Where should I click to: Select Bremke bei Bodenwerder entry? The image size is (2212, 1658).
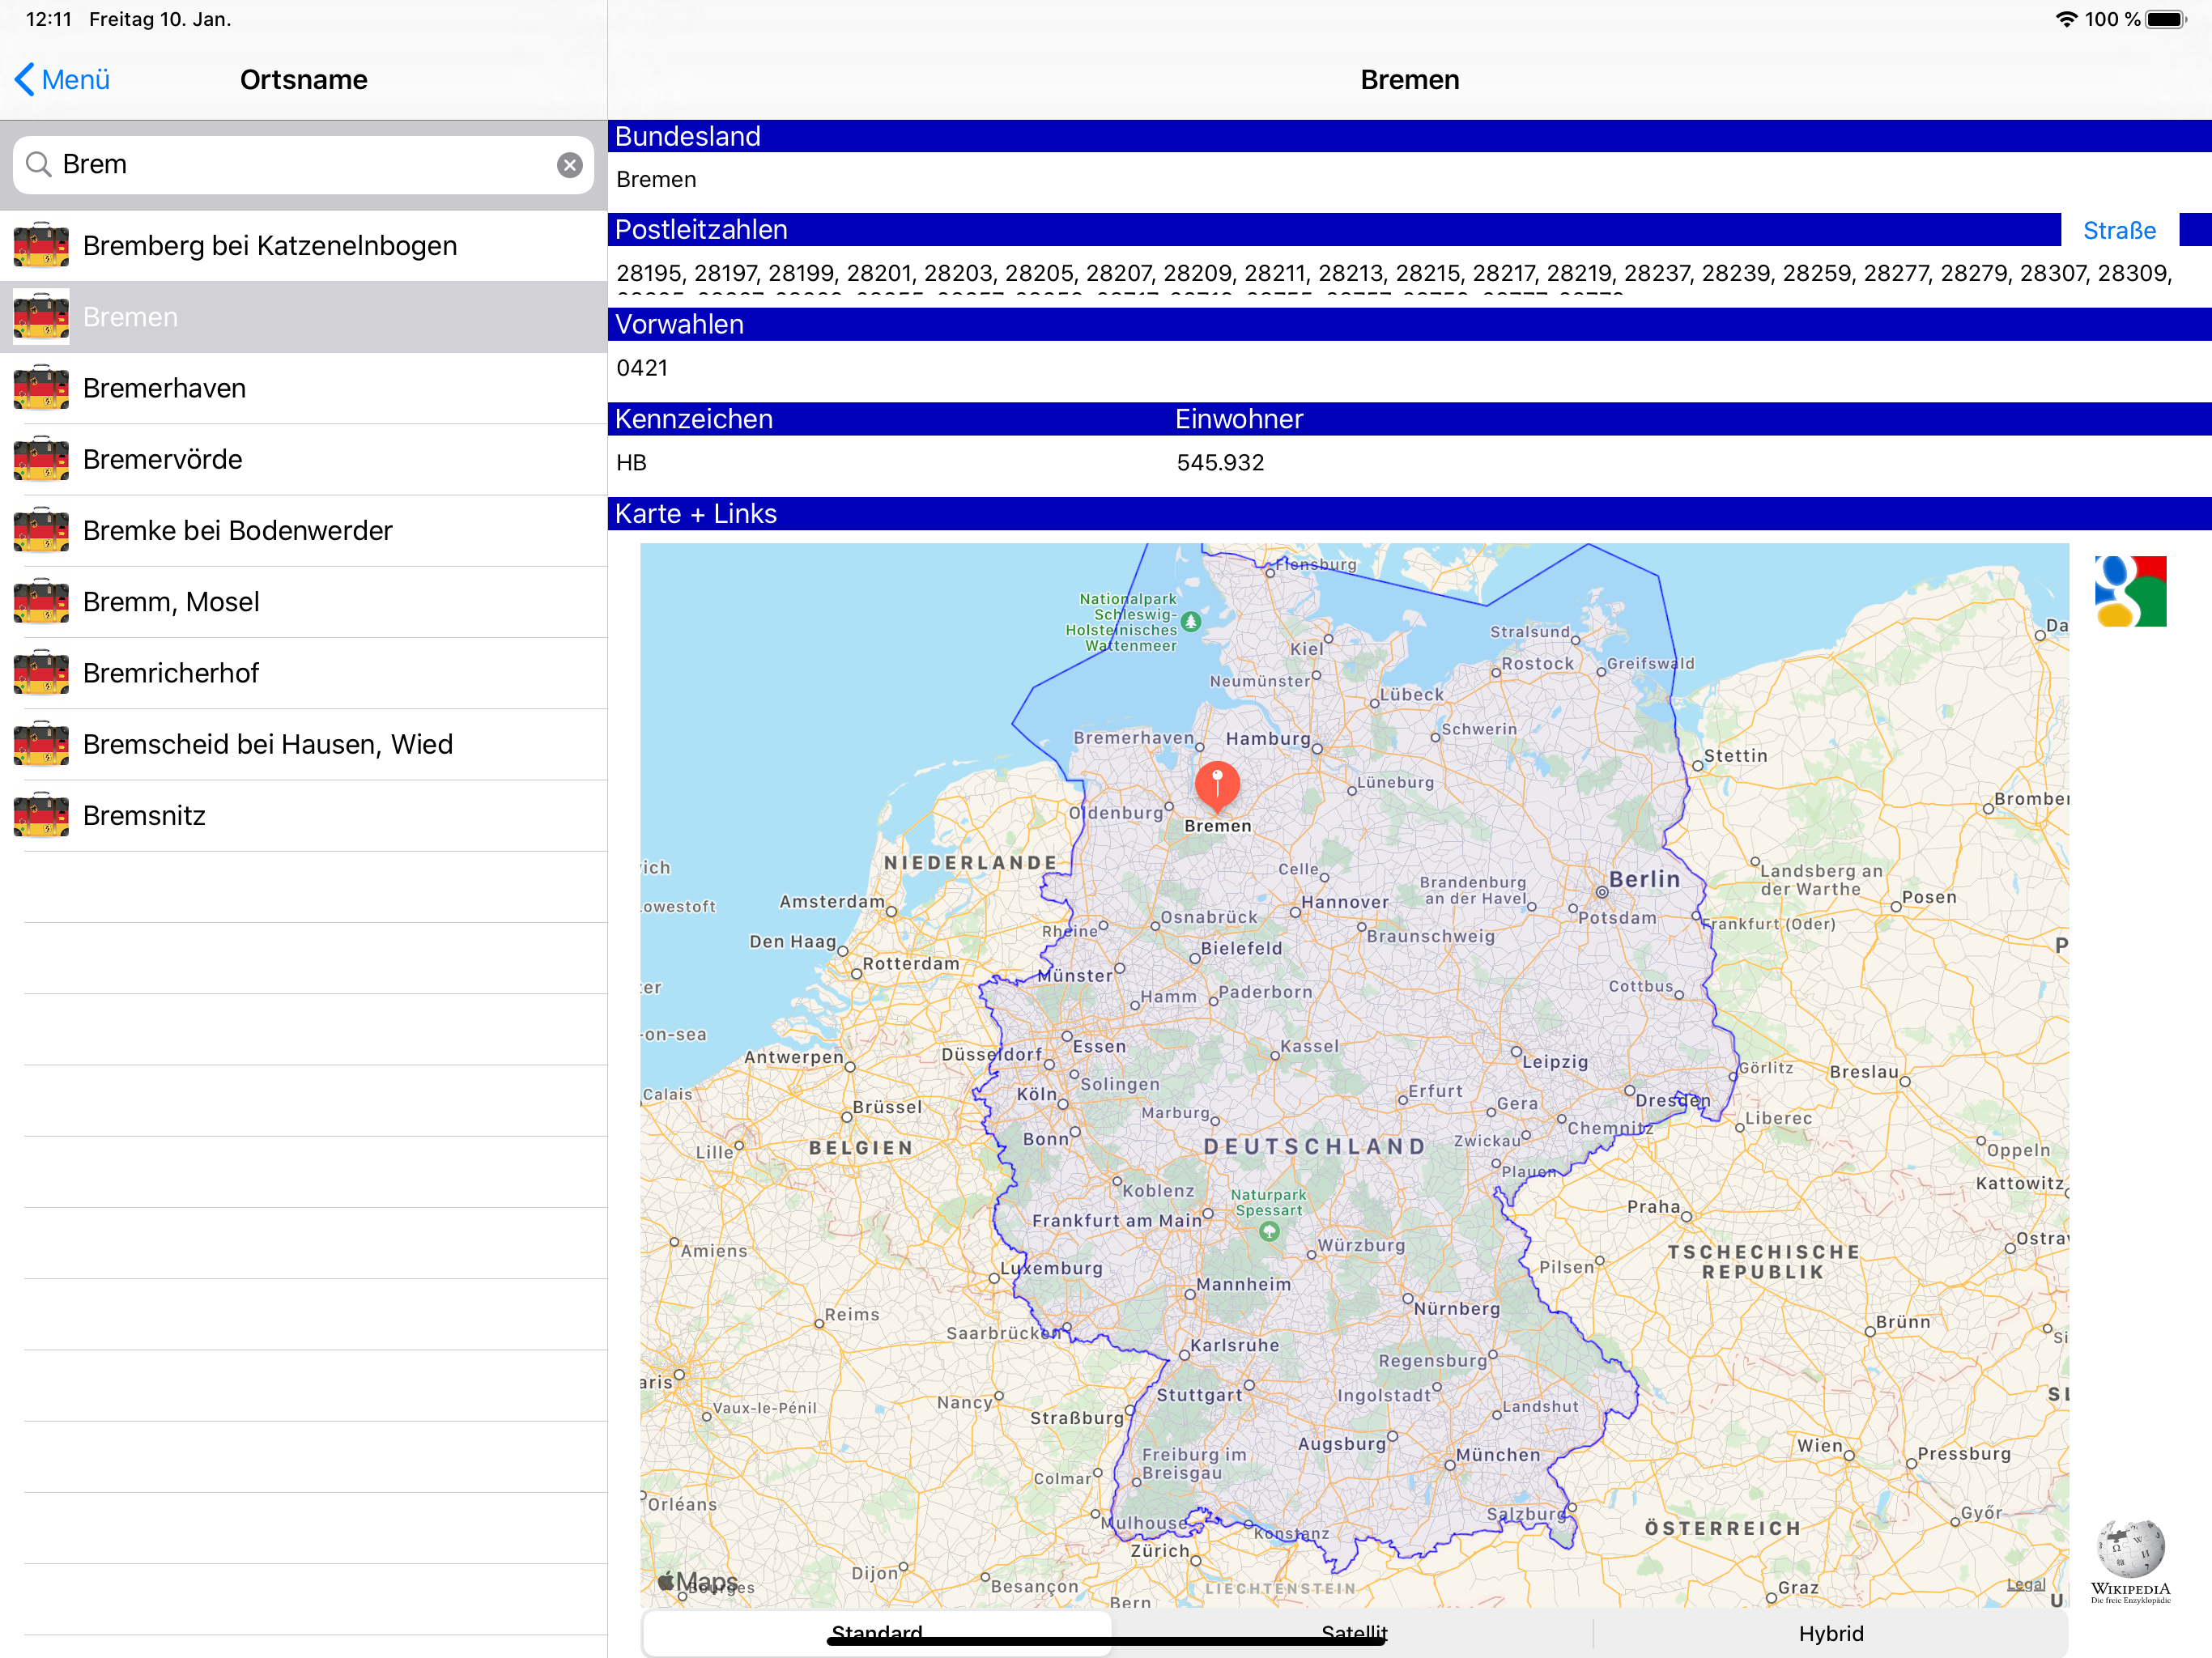click(304, 530)
